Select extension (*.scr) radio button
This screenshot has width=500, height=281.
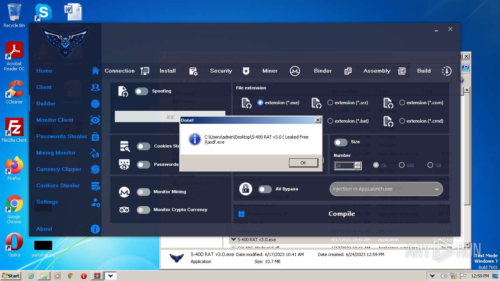330,103
